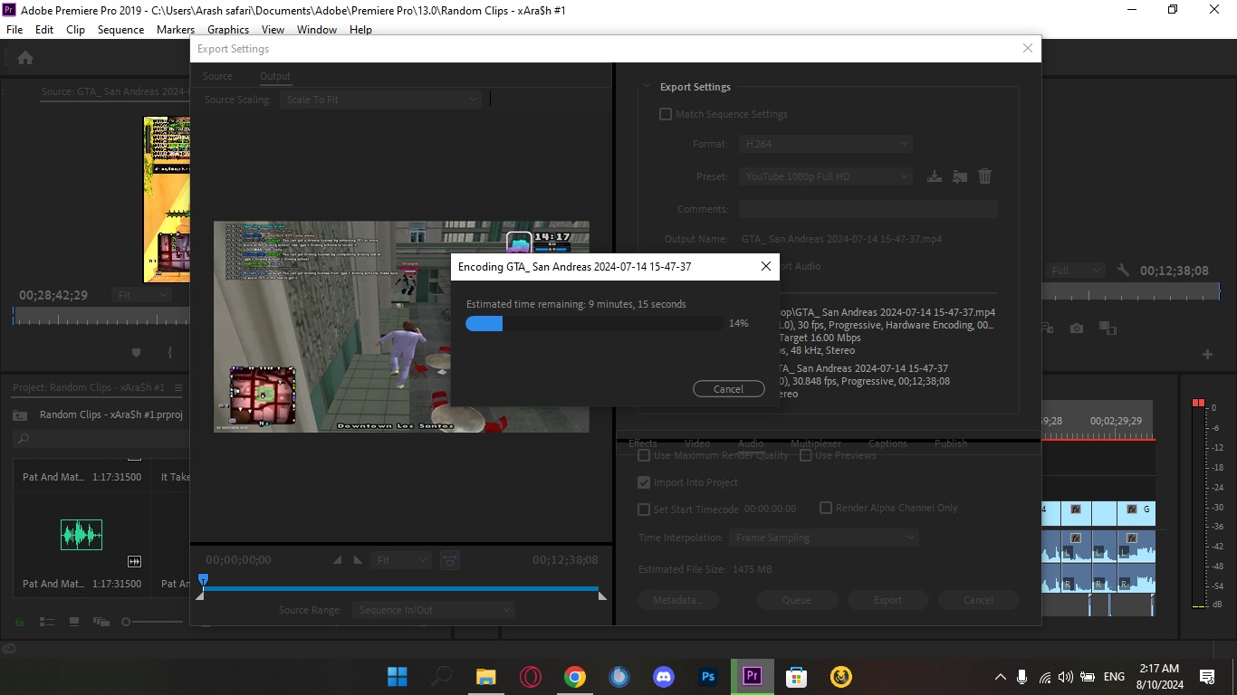This screenshot has height=695, width=1237.
Task: Open the Graphics menu
Action: tap(228, 29)
